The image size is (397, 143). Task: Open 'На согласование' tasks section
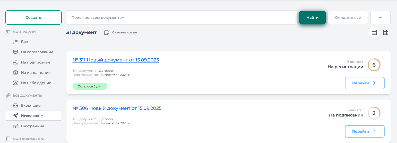point(37,52)
